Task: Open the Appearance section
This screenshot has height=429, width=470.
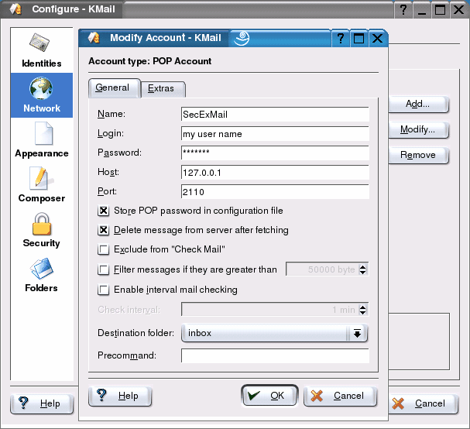Action: pyautogui.click(x=42, y=140)
